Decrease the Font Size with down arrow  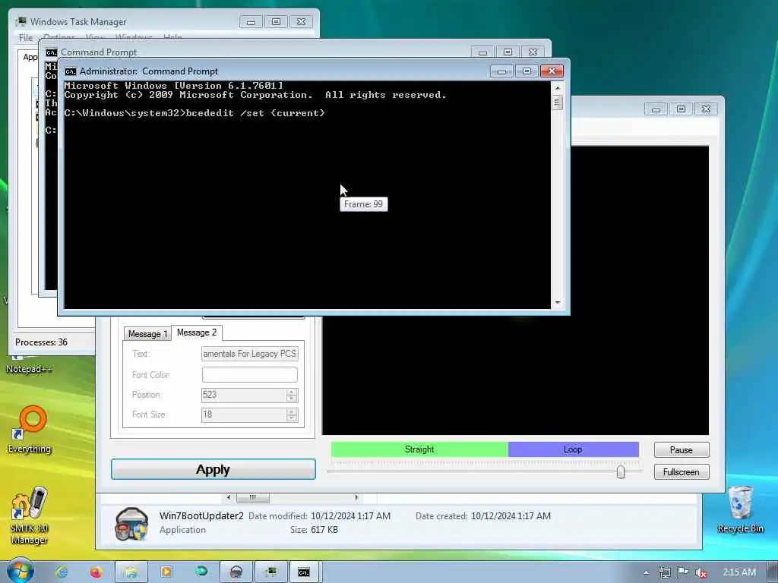click(292, 418)
